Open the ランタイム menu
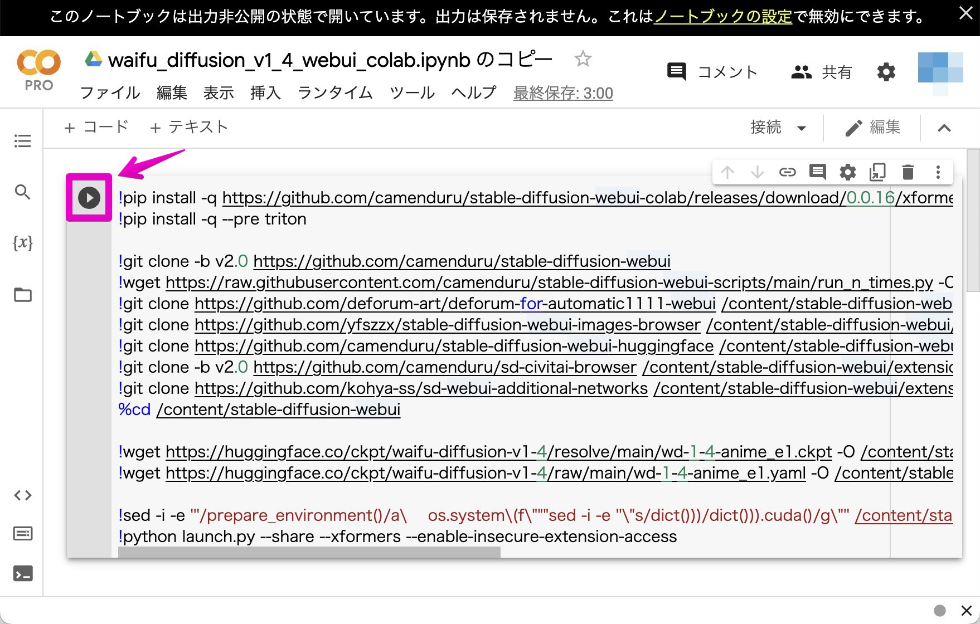The height and width of the screenshot is (624, 980). tap(335, 93)
